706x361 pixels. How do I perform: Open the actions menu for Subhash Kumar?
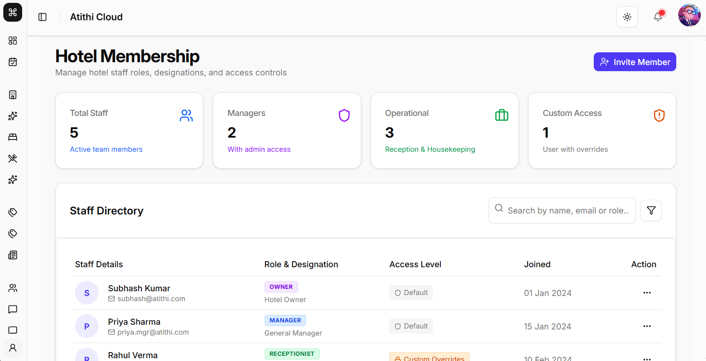coord(647,293)
